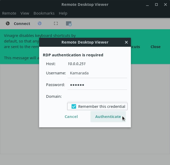Maximize the Remote Desktop Viewer window

[156, 5]
